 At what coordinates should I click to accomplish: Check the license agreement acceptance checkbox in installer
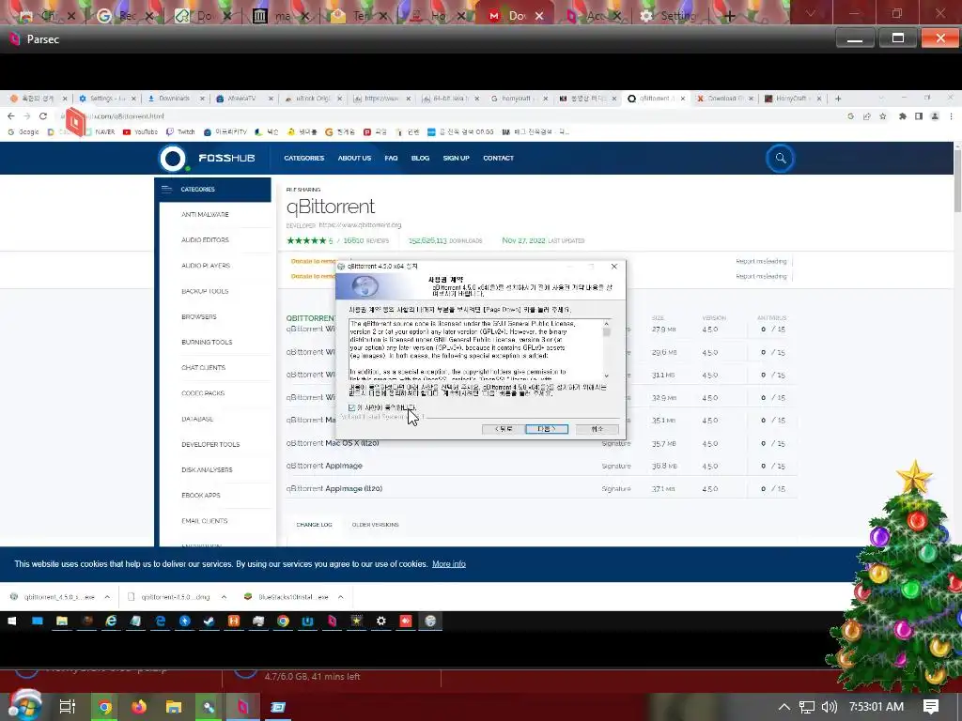(x=351, y=407)
